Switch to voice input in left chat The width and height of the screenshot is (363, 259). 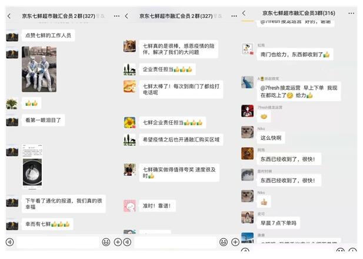[10, 242]
